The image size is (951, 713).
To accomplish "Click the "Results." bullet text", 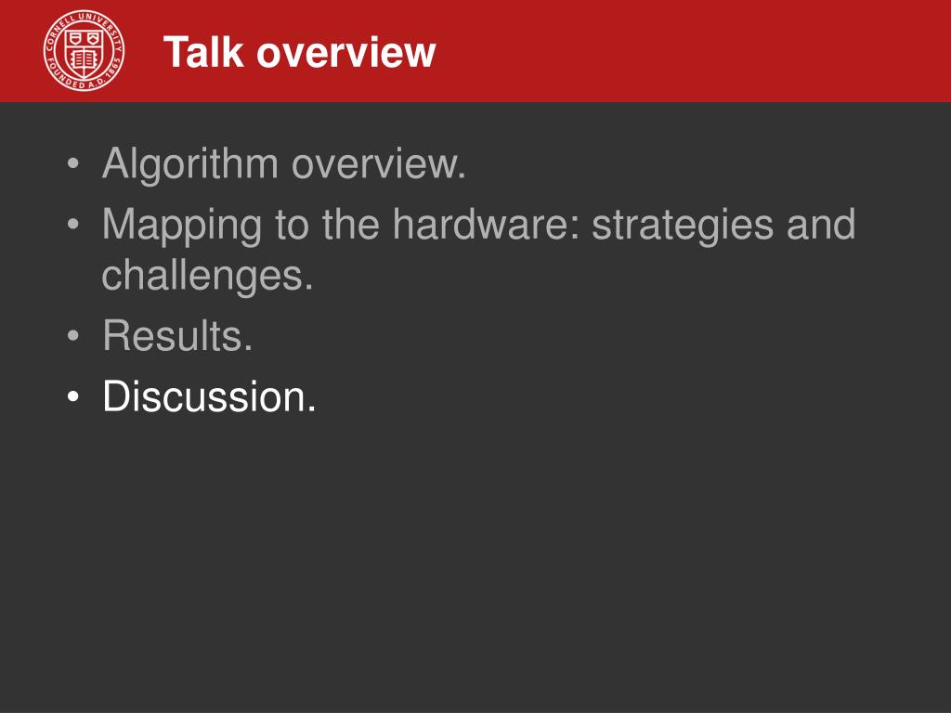I will coord(177,335).
